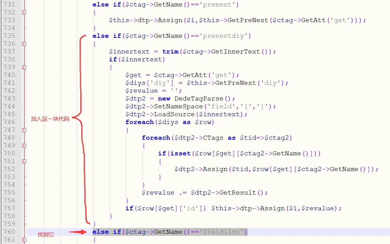This screenshot has width=390, height=244.
Task: Click the if($innertext) statement on line 738
Action: (x=137, y=59)
